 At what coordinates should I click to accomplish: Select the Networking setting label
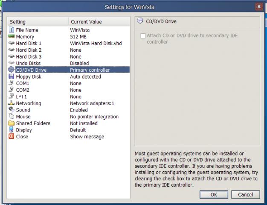[x=29, y=103]
